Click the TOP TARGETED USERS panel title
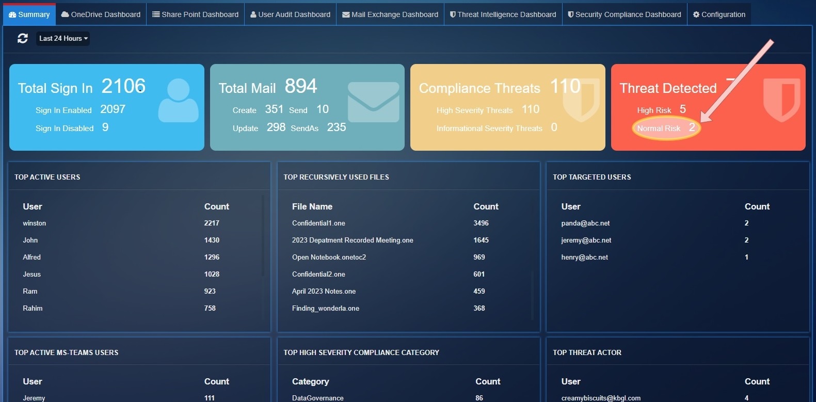 click(592, 177)
